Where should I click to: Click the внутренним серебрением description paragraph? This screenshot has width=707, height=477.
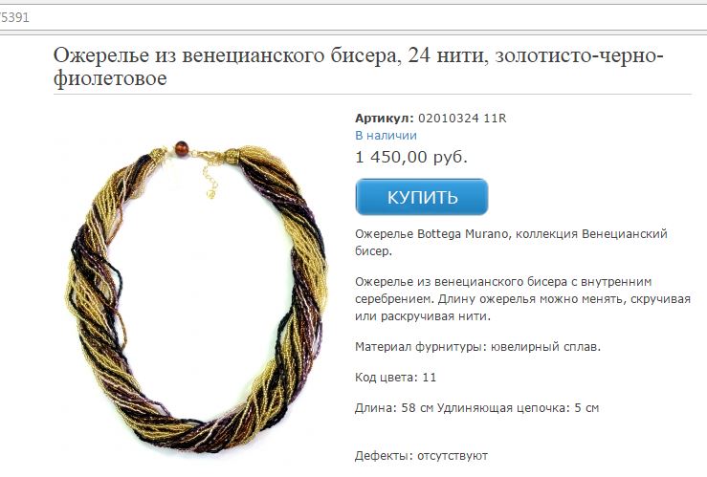point(522,299)
